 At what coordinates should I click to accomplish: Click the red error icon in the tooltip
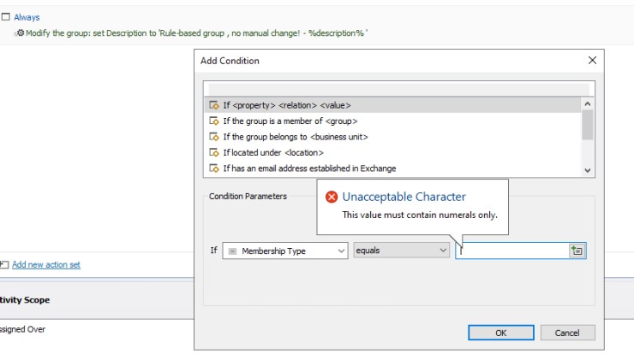coord(332,197)
